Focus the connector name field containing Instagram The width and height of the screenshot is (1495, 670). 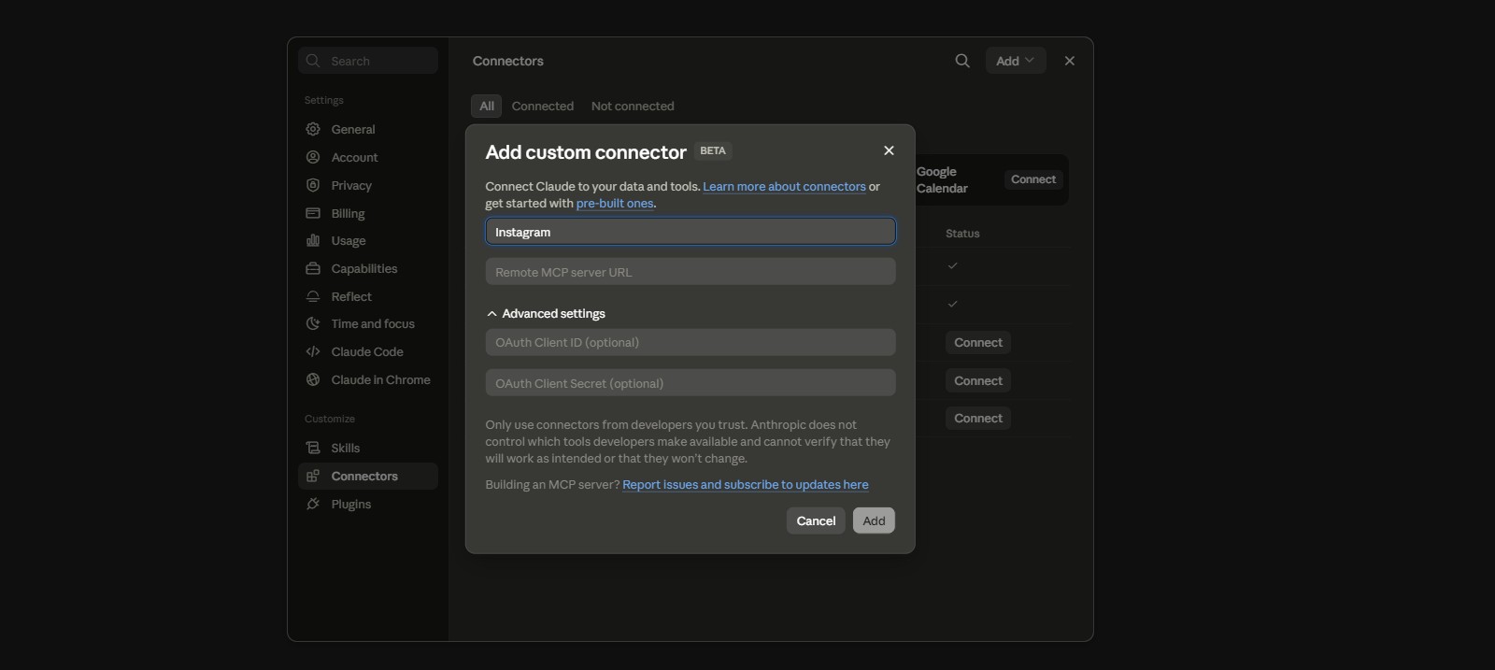(691, 232)
